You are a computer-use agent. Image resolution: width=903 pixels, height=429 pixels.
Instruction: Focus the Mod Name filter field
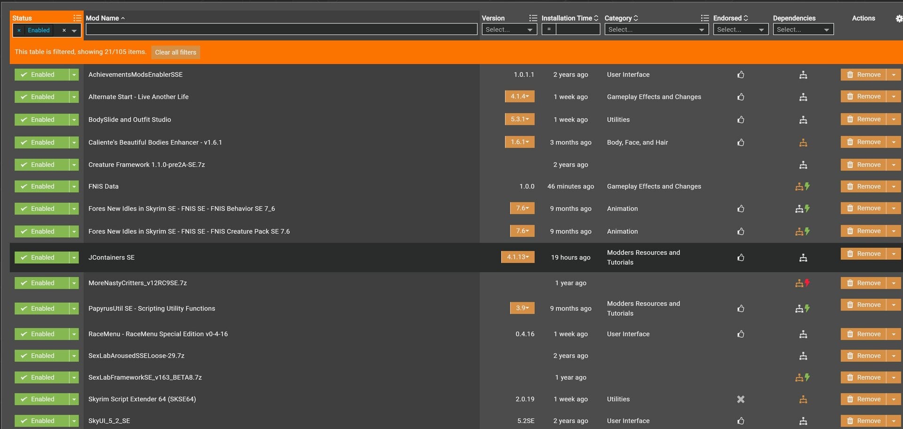tap(281, 29)
